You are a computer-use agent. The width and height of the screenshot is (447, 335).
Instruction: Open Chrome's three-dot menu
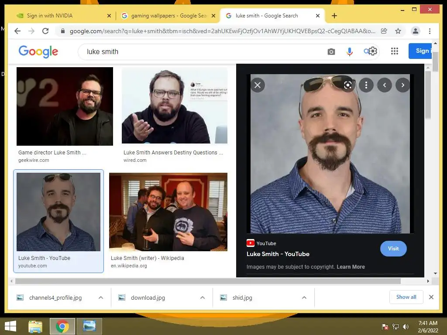[430, 31]
